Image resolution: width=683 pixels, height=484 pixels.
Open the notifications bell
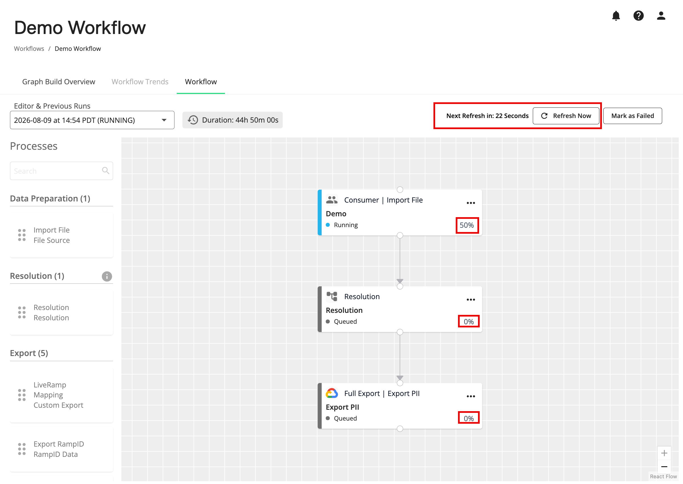click(x=616, y=15)
